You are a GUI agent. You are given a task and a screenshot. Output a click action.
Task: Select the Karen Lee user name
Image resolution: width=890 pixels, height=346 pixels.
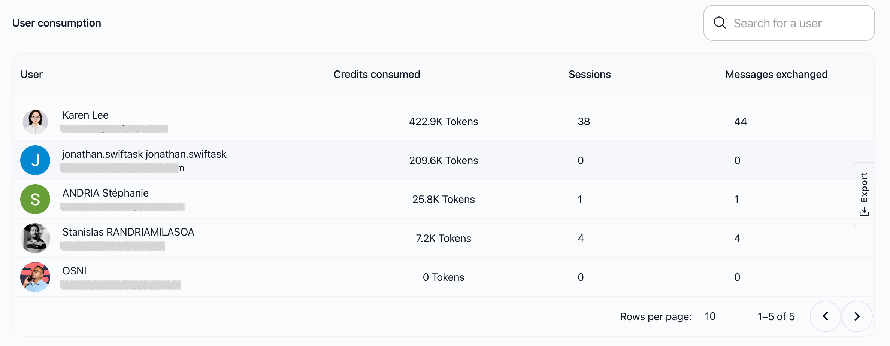click(x=85, y=115)
